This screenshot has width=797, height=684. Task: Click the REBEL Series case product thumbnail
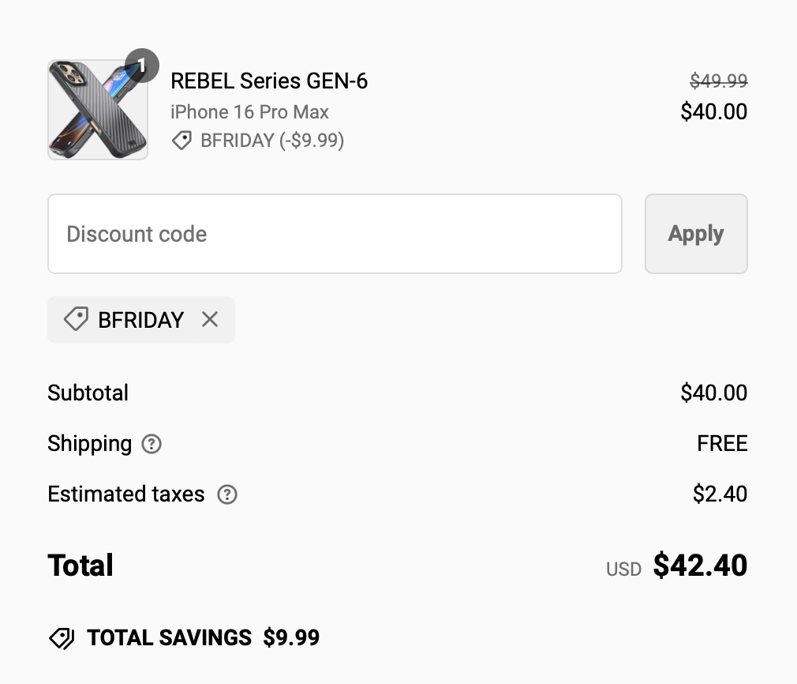click(x=97, y=111)
